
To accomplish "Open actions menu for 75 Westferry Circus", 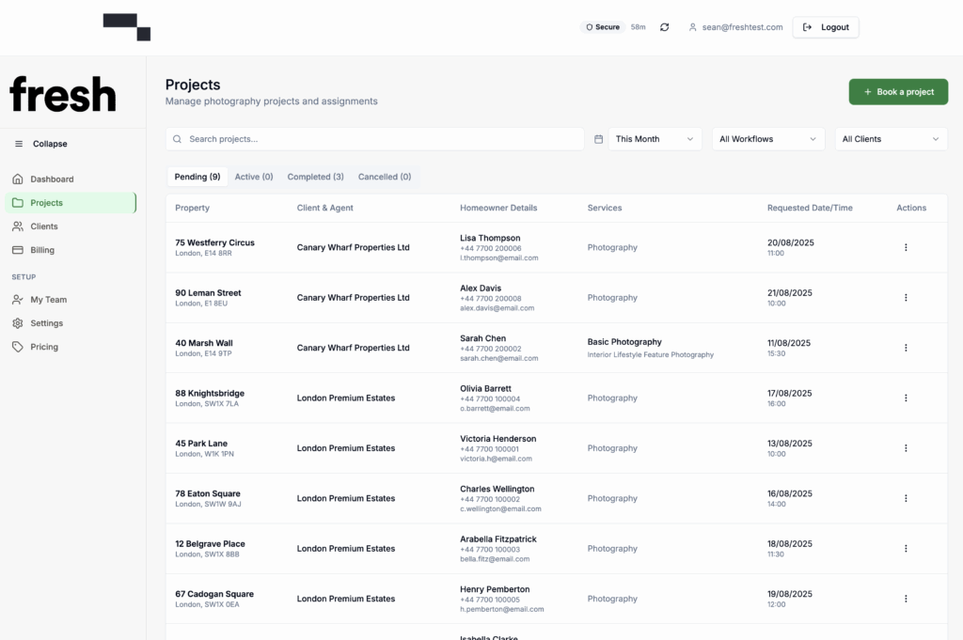I will click(906, 248).
